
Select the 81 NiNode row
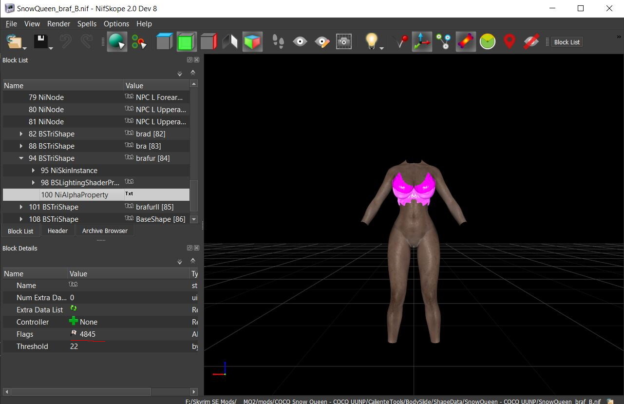[x=96, y=121]
